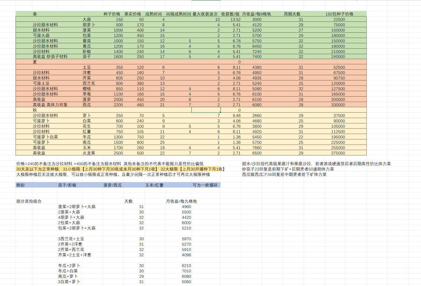Click the '周期天数' column header
Screen dimensions: 421x286
(292, 14)
